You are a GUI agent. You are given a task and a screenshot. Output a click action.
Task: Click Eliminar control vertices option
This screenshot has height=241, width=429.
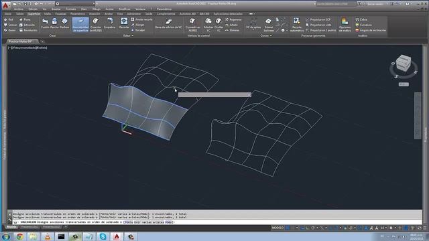[x=233, y=30]
